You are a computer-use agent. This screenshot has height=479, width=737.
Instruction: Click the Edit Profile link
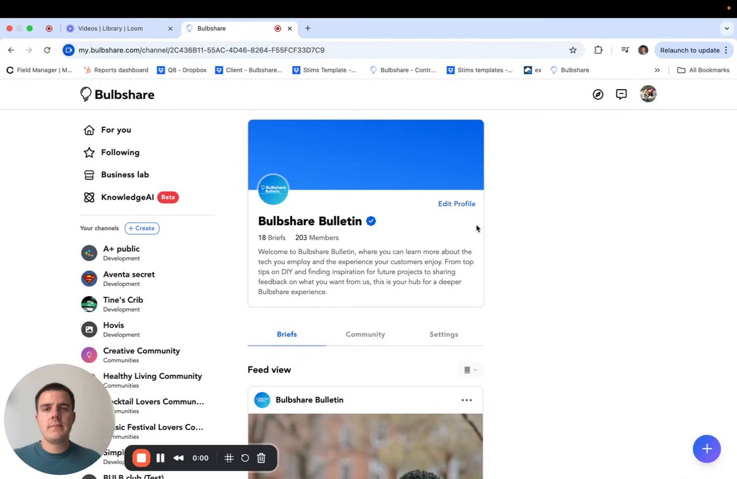(457, 204)
